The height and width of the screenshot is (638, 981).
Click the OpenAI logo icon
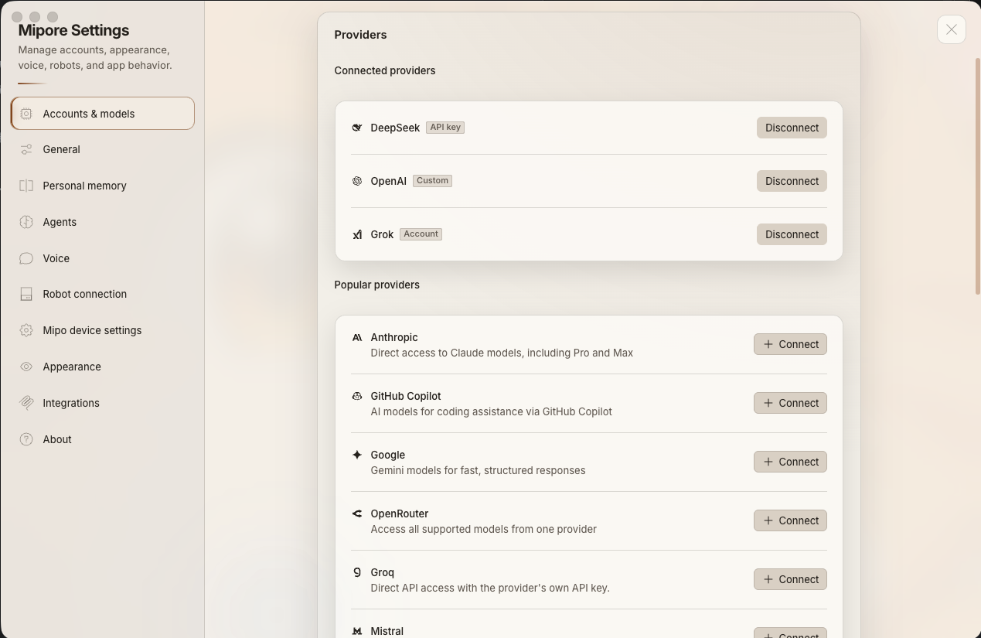point(357,181)
